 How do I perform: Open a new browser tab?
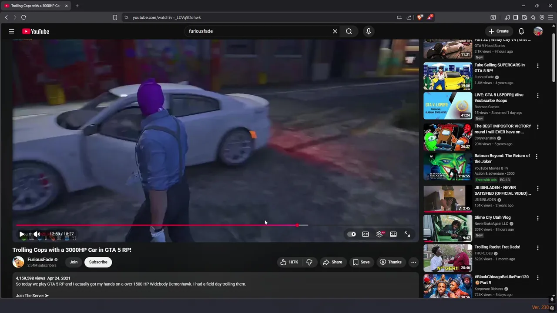(x=77, y=6)
